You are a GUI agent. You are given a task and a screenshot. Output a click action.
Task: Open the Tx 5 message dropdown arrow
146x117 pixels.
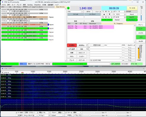point(121,58)
